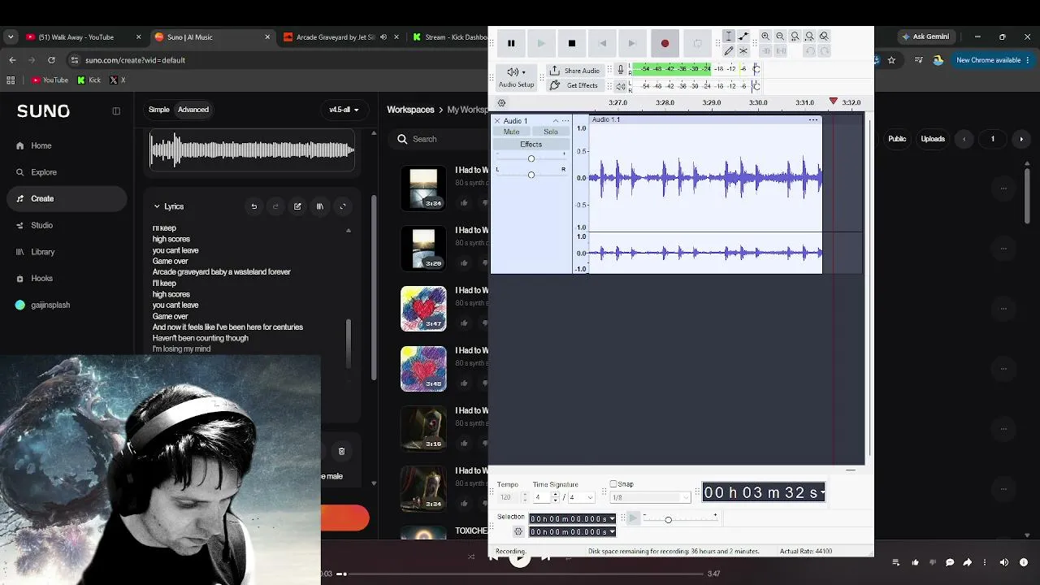This screenshot has height=585, width=1040.
Task: Click the speaker playback meter icon
Action: click(621, 86)
